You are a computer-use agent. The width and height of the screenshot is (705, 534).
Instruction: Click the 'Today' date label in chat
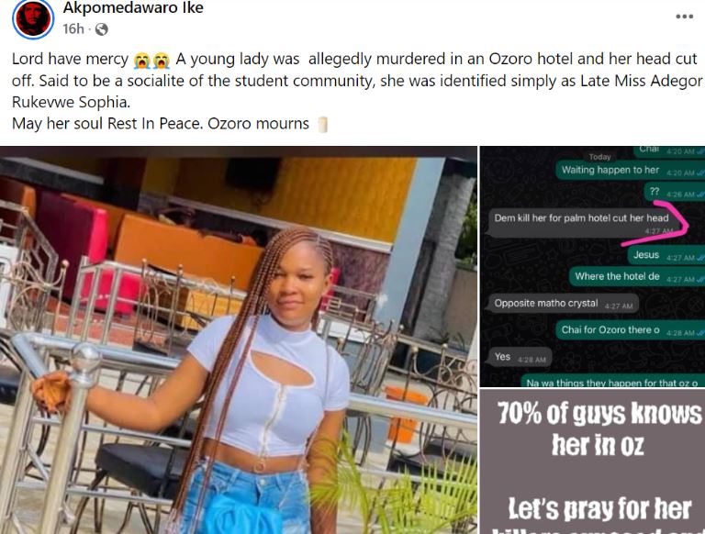pos(599,157)
